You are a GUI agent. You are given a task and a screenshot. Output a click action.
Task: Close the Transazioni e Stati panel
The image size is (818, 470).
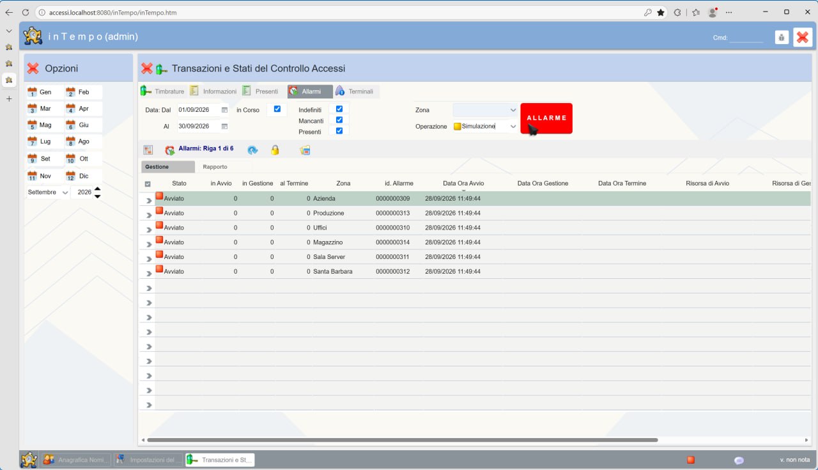pos(147,68)
